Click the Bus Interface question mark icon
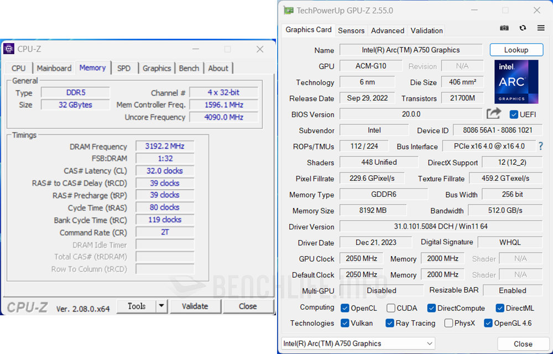The image size is (553, 354). (x=541, y=146)
